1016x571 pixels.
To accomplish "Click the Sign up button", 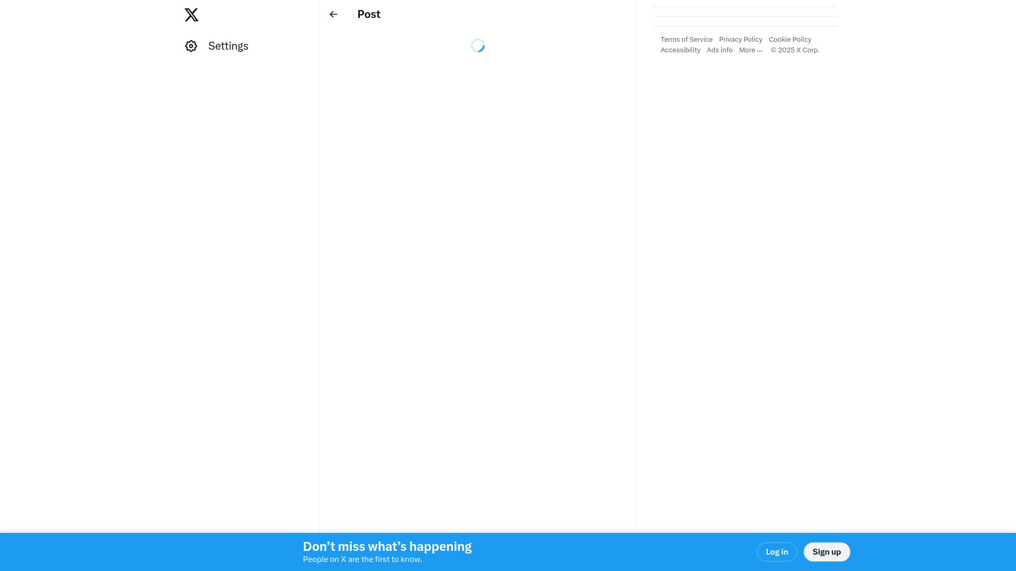I will [x=827, y=552].
